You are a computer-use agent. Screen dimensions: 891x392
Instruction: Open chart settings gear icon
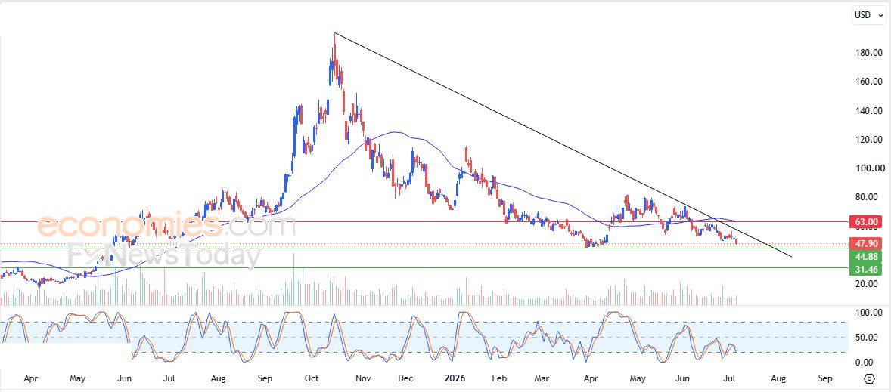click(x=869, y=378)
